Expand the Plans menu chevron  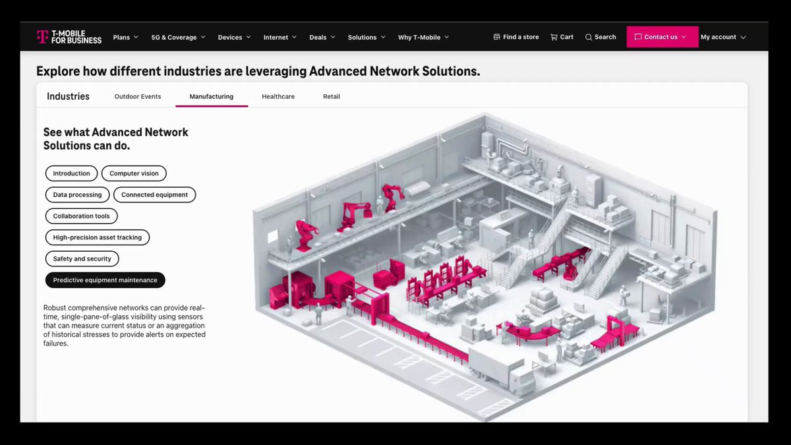click(x=136, y=37)
